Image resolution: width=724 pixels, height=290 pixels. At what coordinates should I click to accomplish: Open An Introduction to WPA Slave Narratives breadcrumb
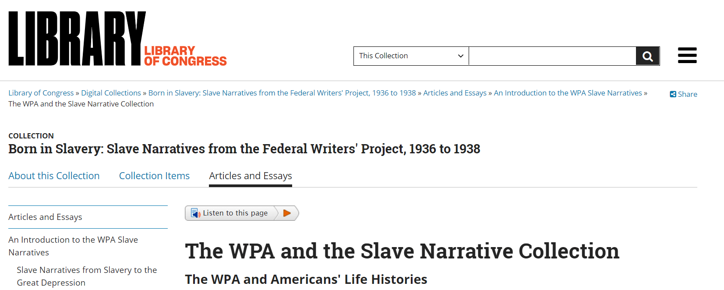[568, 93]
